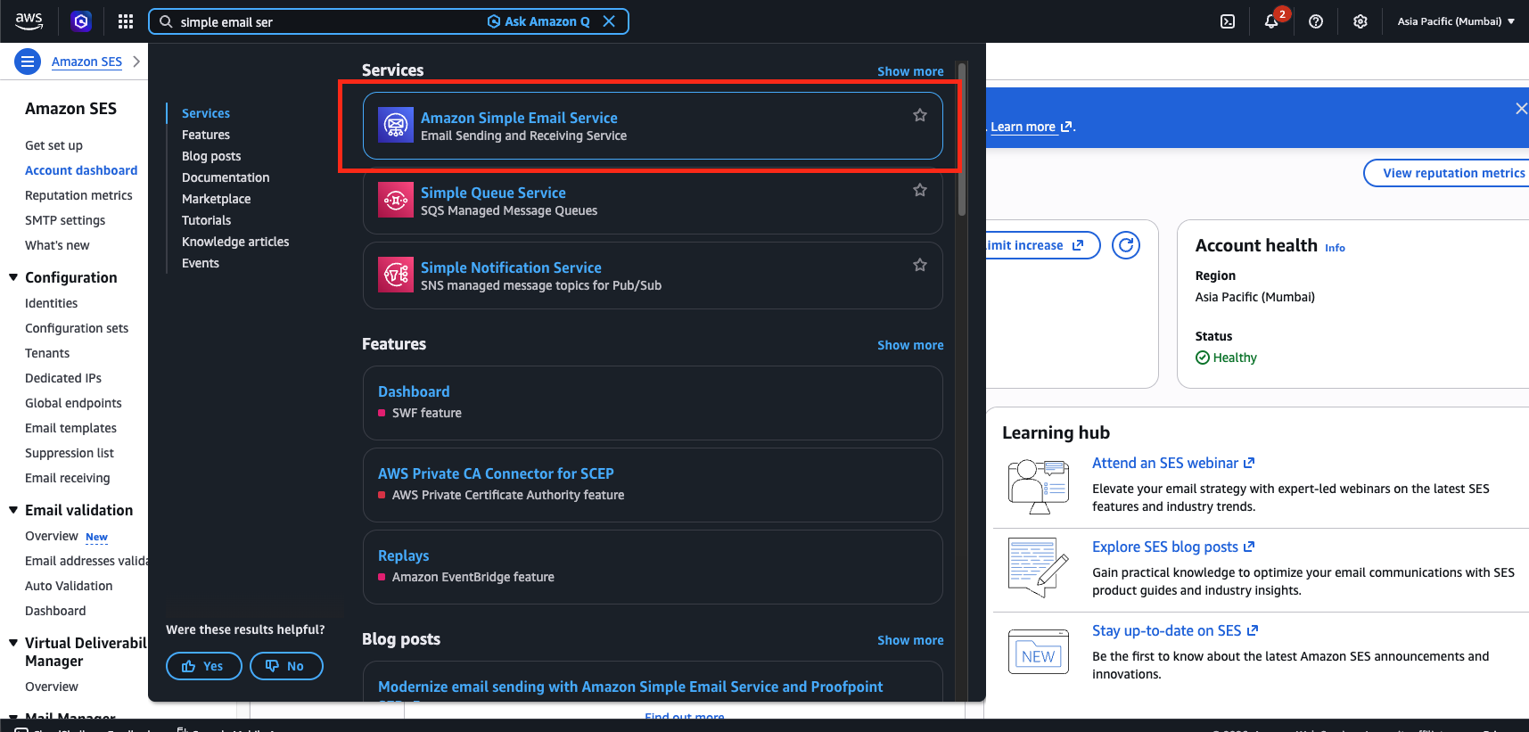1529x732 pixels.
Task: Open Modernize email sending blog post
Action: coord(630,687)
